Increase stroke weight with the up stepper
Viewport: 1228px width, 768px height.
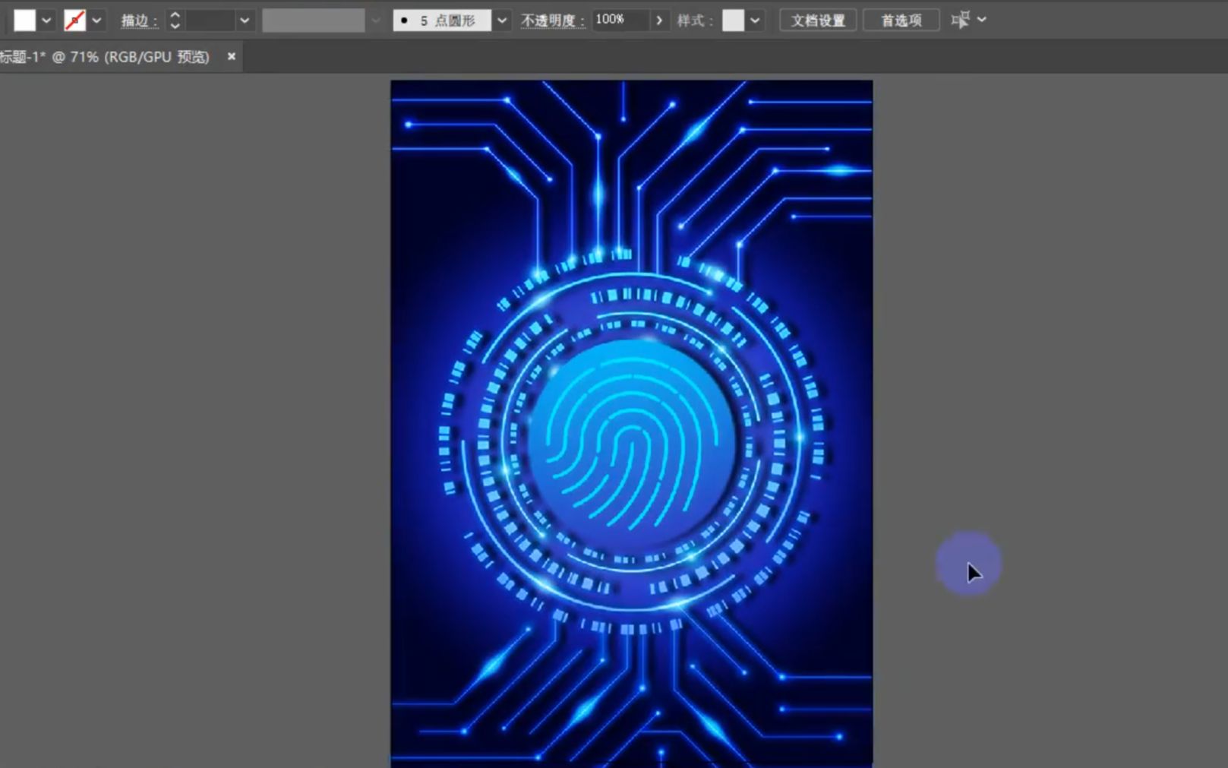coord(174,15)
